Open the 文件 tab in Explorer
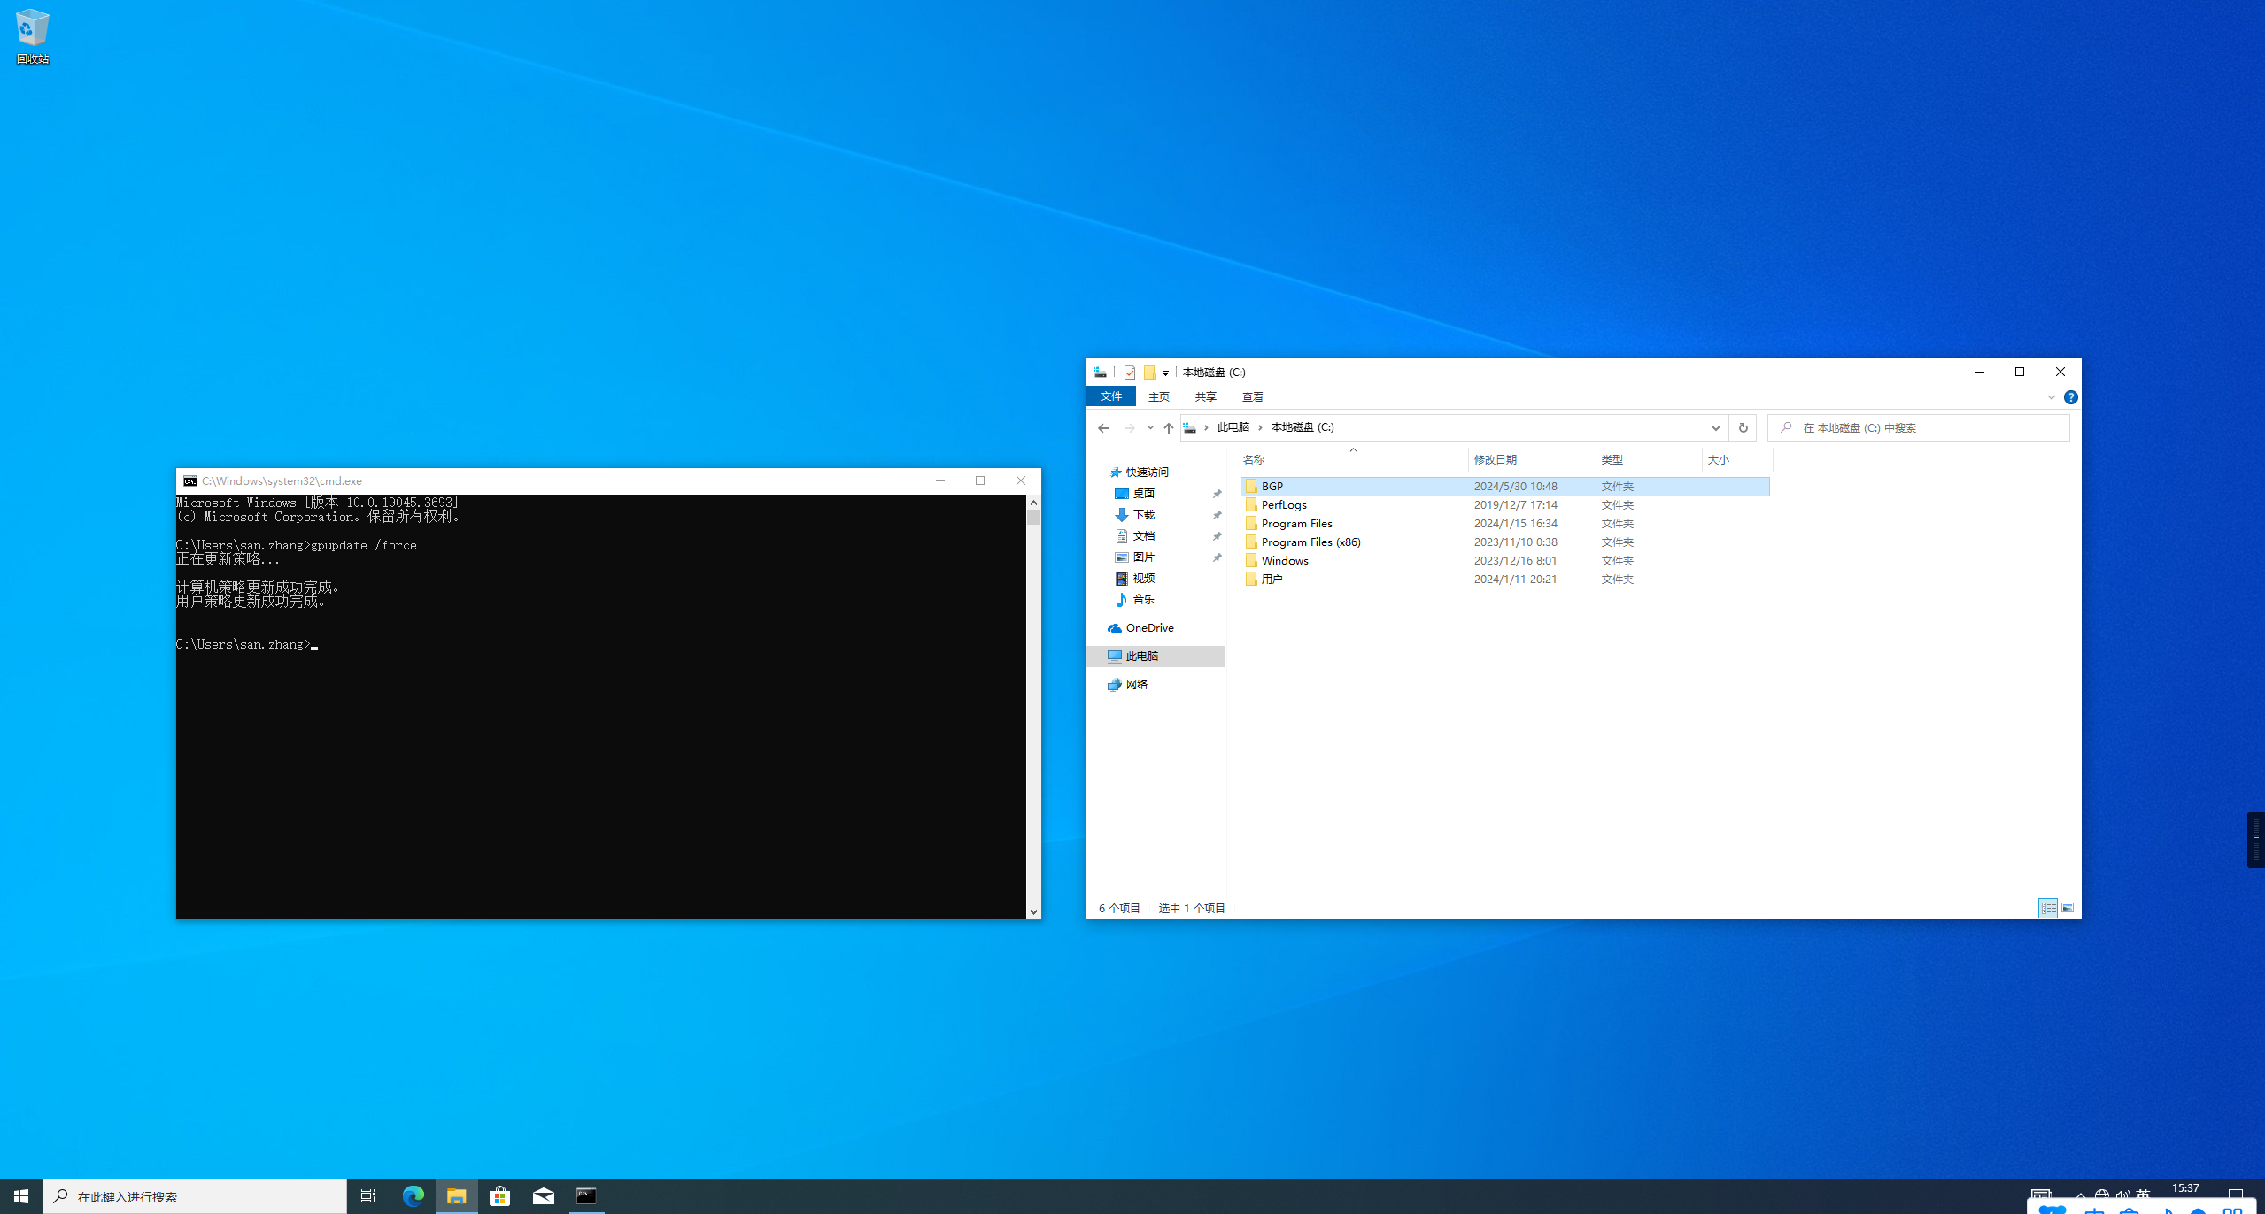The height and width of the screenshot is (1214, 2265). click(x=1110, y=396)
